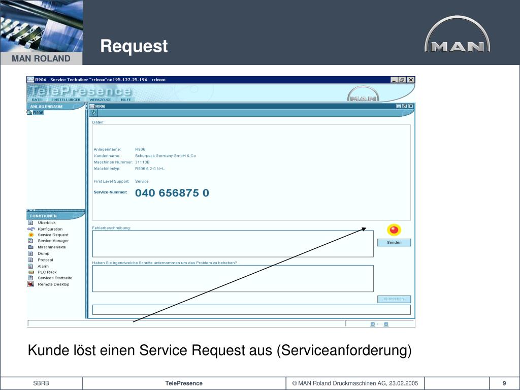Click the Service Request orange icon in Funktionen
520x390 pixels.
click(x=31, y=235)
